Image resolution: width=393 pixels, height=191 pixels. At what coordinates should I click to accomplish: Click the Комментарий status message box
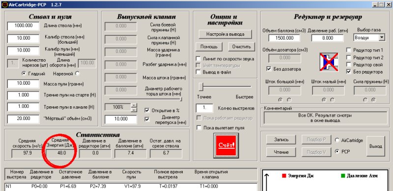(325, 118)
